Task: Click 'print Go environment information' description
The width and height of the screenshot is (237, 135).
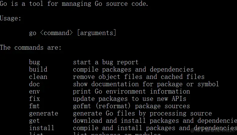Action: click(131, 91)
